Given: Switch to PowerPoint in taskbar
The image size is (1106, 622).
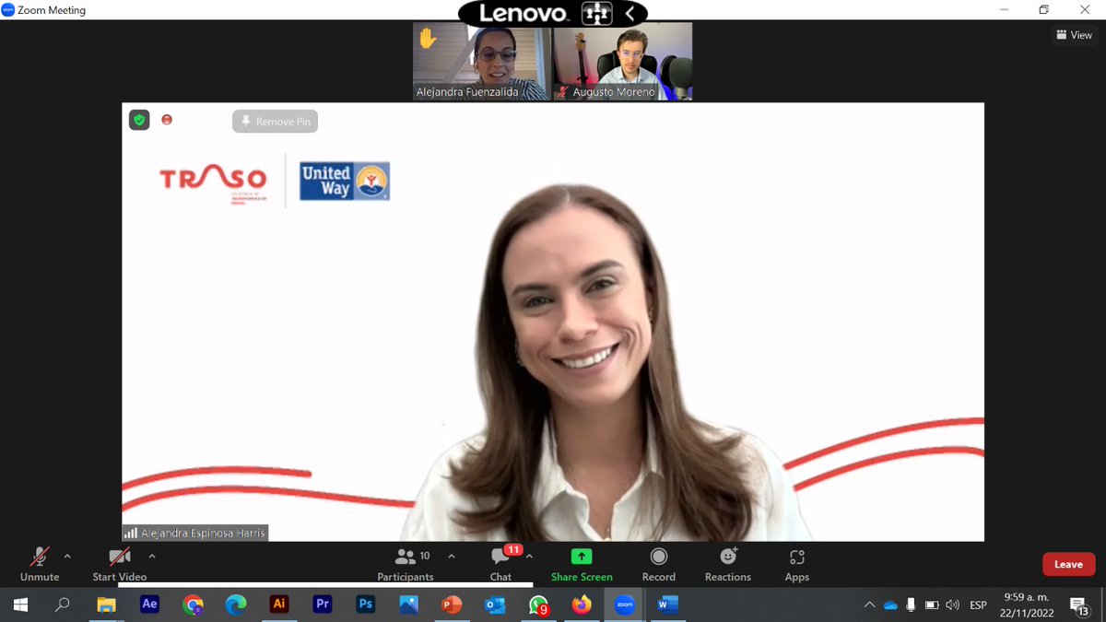Looking at the screenshot, I should click(x=452, y=604).
